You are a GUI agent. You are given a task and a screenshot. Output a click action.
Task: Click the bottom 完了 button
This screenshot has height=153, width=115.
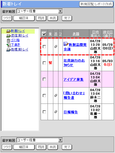click(x=67, y=147)
